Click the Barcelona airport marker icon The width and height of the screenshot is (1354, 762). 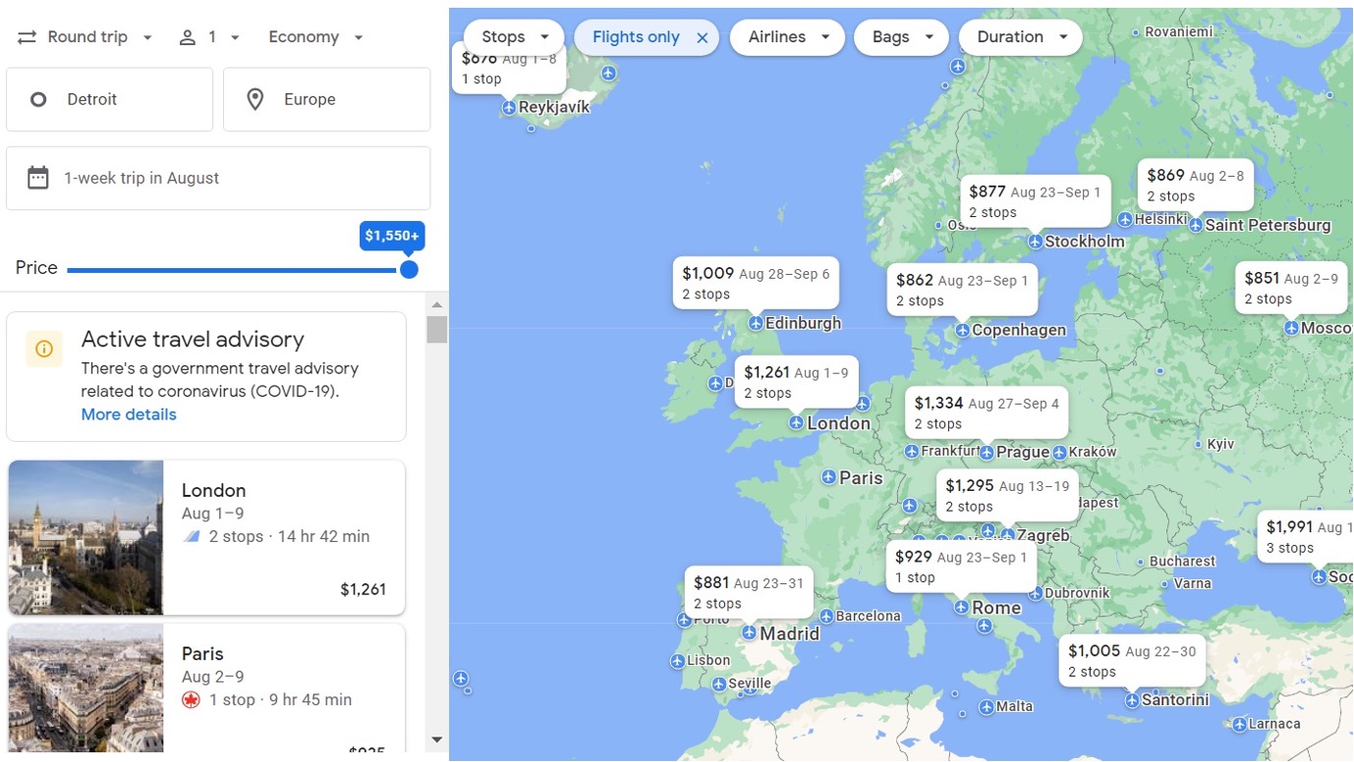click(x=826, y=616)
